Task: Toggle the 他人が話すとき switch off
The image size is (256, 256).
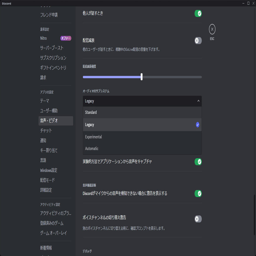Action: pyautogui.click(x=198, y=13)
